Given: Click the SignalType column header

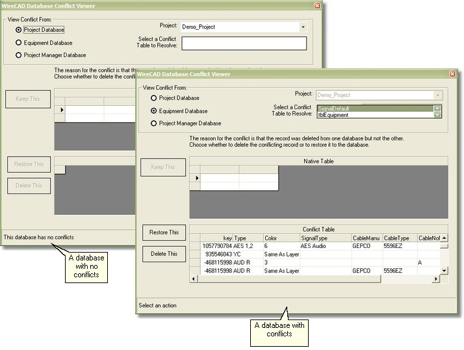Looking at the screenshot, I should tap(325, 238).
